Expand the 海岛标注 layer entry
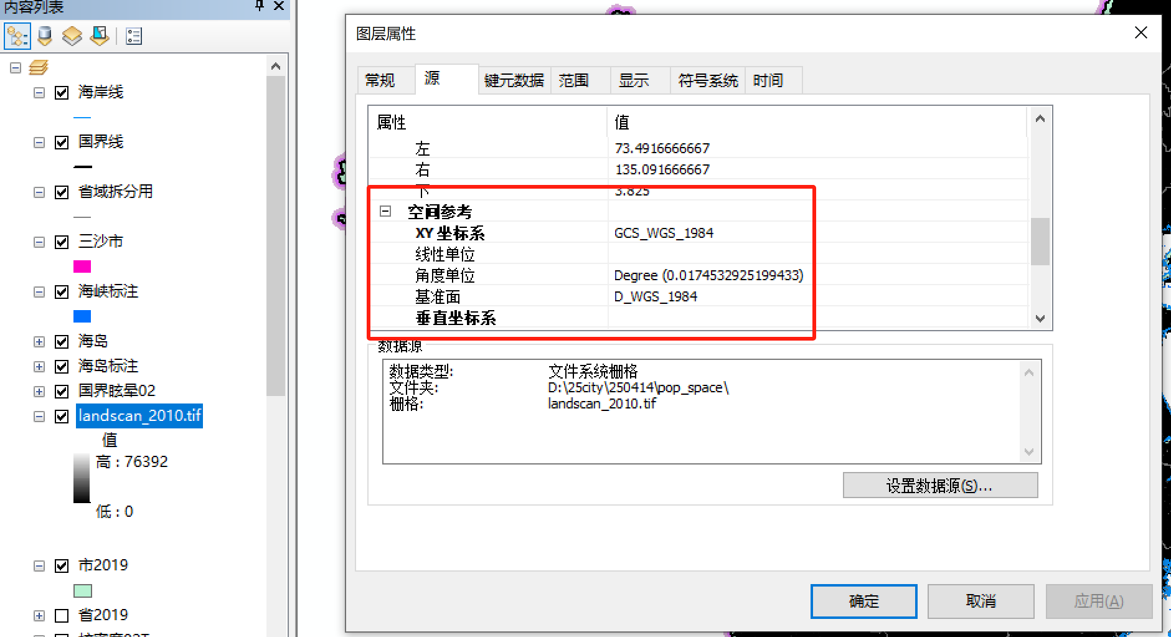The height and width of the screenshot is (637, 1171). pos(39,366)
